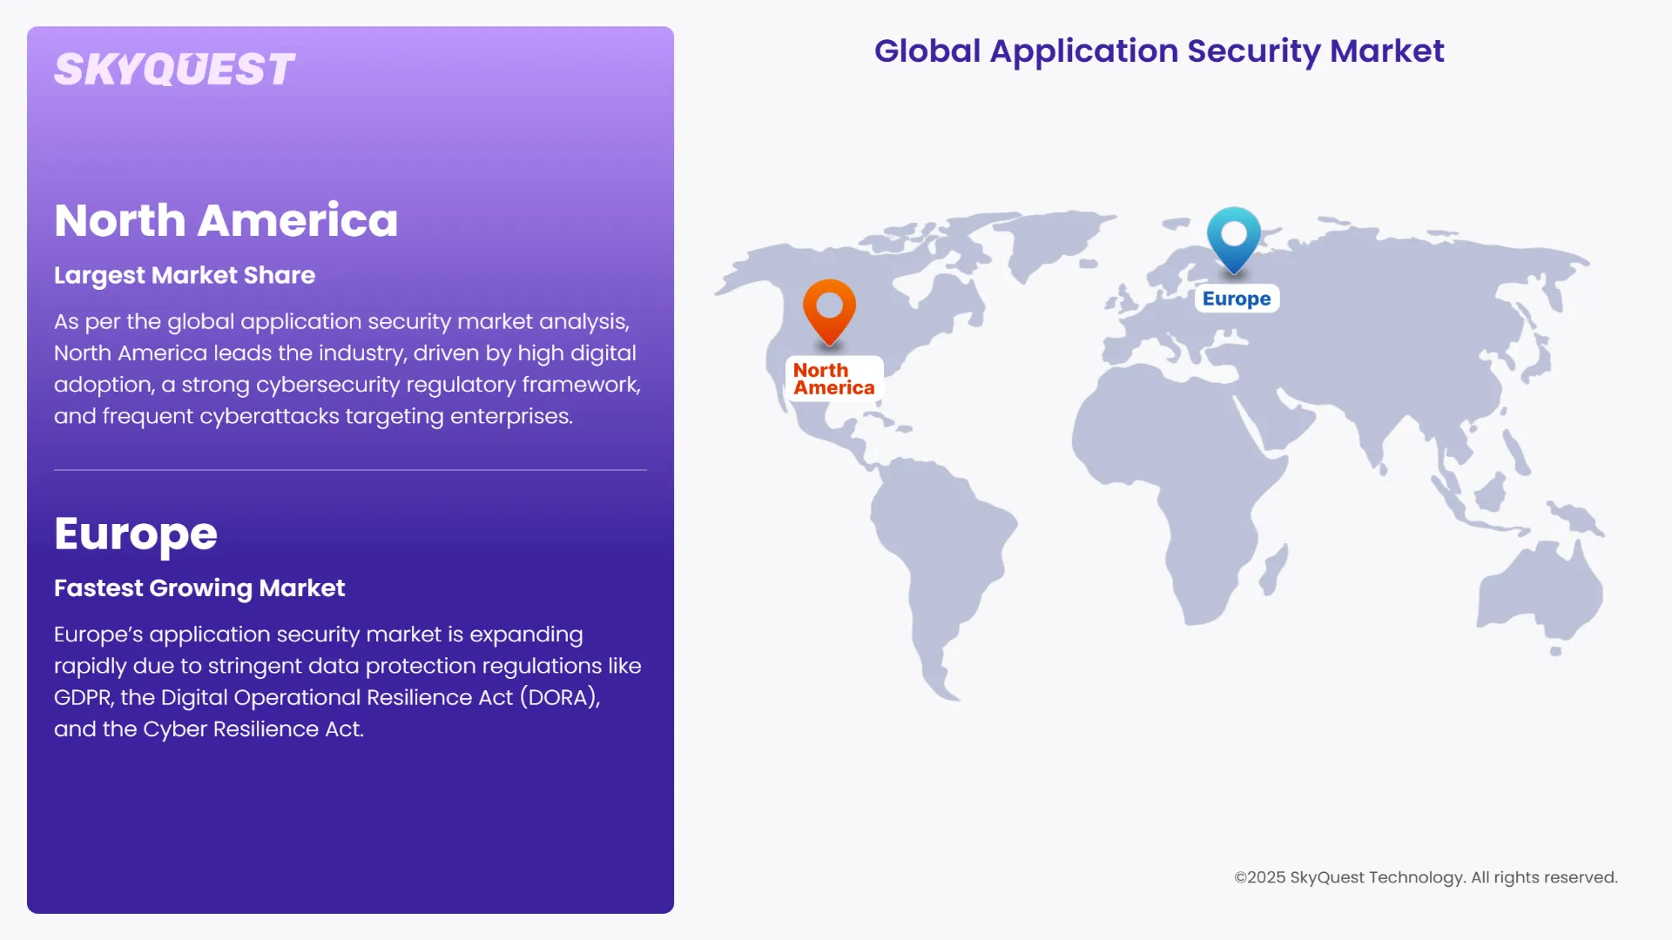This screenshot has height=940, width=1672.
Task: Expand the Europe section
Action: (x=135, y=534)
